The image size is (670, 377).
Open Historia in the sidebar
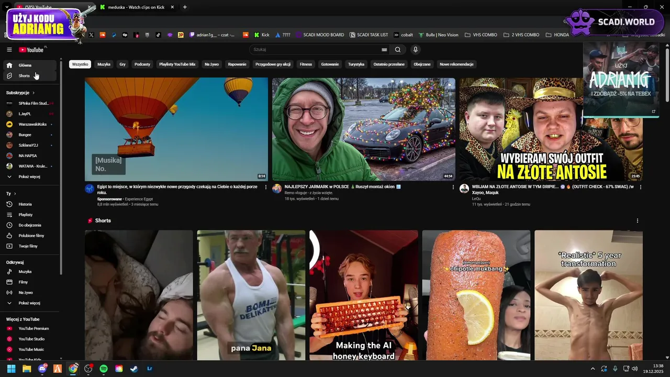click(x=30, y=204)
